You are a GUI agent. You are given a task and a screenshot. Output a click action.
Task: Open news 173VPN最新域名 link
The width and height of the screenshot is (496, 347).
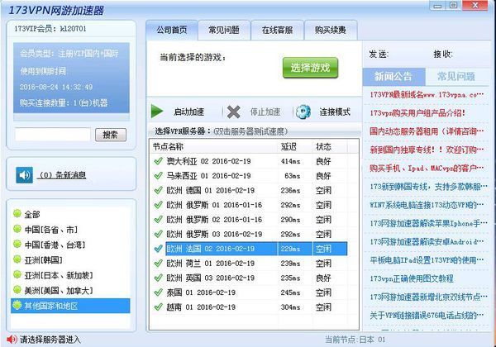[x=427, y=94]
